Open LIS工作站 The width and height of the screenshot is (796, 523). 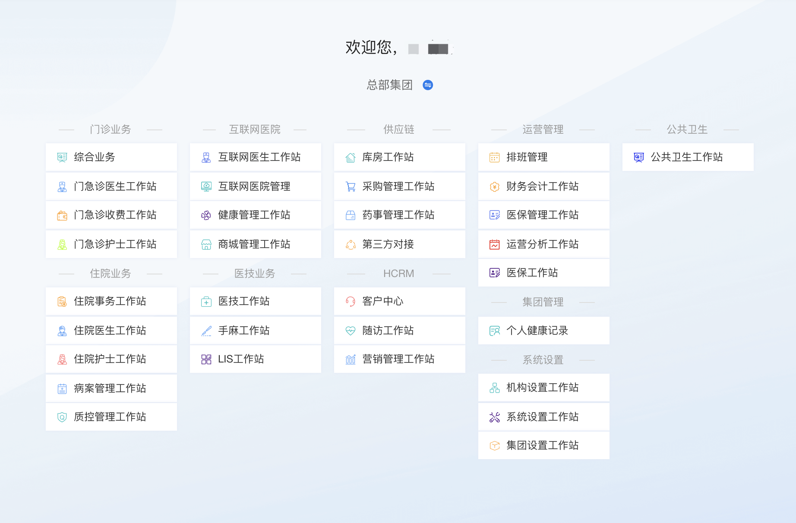pyautogui.click(x=256, y=359)
